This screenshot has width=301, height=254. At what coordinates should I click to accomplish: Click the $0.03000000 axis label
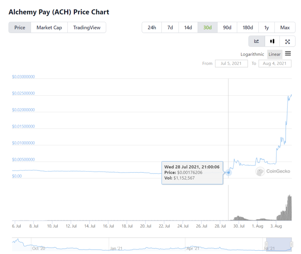[x=23, y=77]
